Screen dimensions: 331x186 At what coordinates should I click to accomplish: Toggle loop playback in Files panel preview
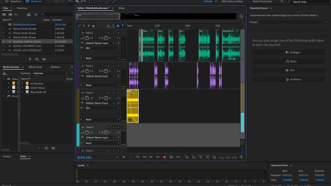[x=37, y=59]
